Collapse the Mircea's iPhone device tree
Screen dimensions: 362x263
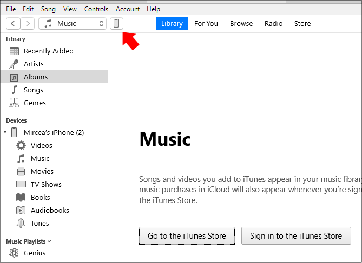pos(5,132)
